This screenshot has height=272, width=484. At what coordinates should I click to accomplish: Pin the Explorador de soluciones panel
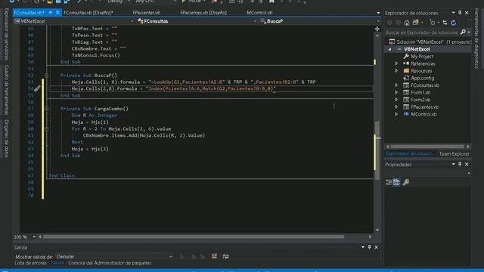pos(460,13)
